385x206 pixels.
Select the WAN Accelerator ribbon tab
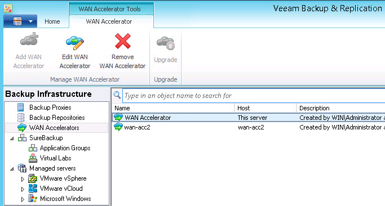tap(109, 21)
